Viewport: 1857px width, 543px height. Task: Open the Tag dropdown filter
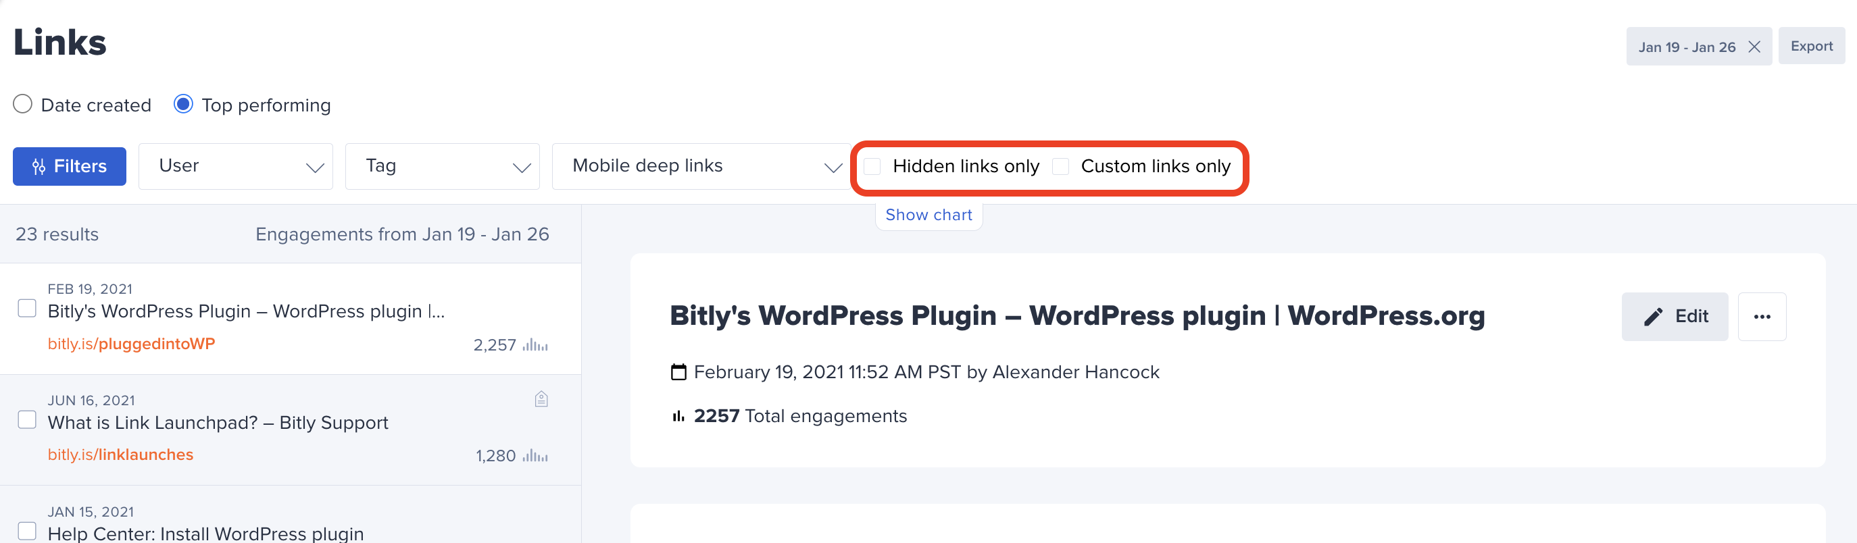[x=443, y=166]
